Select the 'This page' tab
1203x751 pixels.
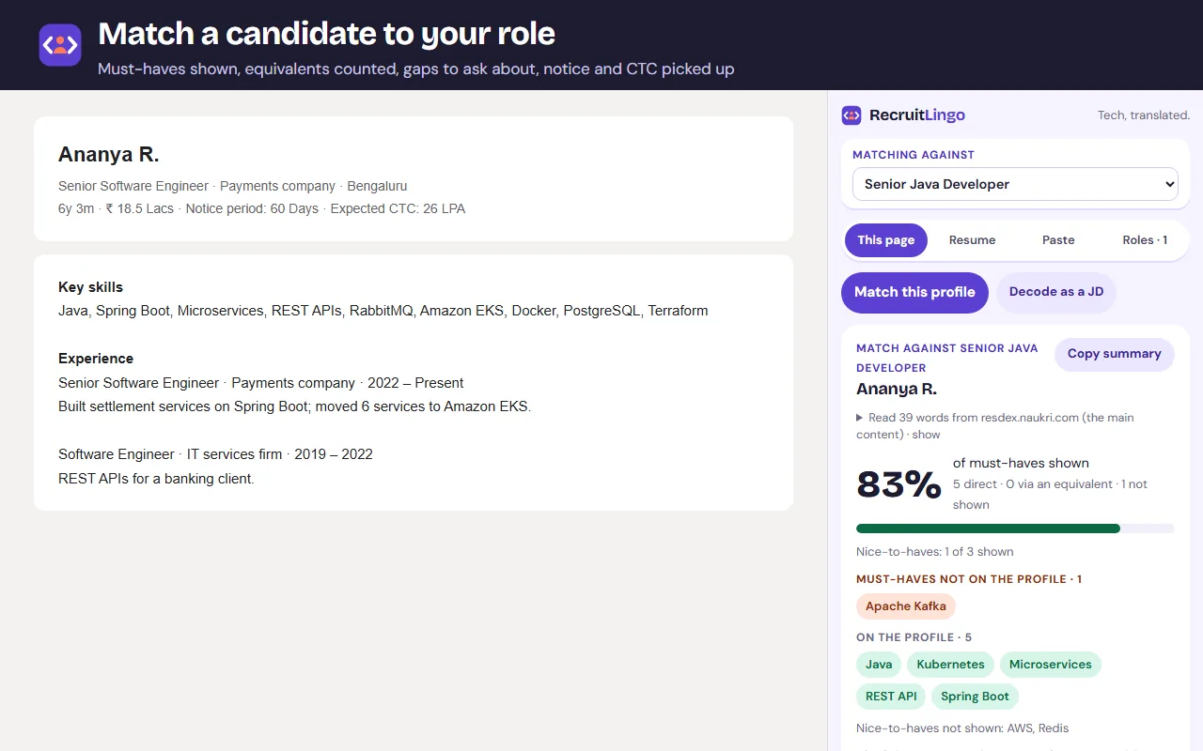tap(886, 240)
